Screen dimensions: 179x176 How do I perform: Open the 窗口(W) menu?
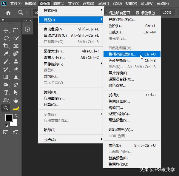[x=147, y=4]
